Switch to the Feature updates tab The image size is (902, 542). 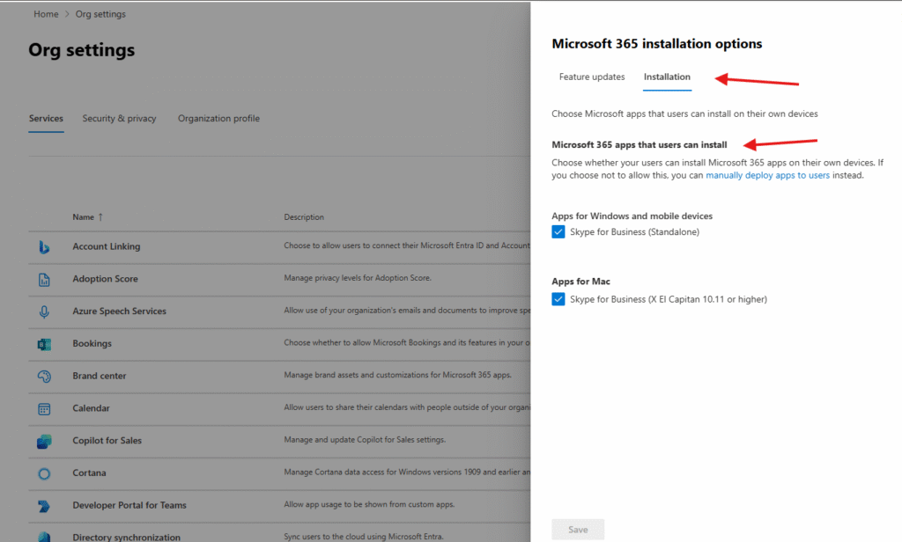tap(592, 77)
